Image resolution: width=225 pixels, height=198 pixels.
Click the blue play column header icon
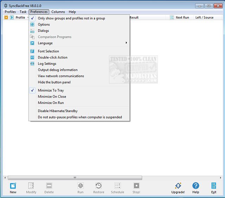point(12,17)
